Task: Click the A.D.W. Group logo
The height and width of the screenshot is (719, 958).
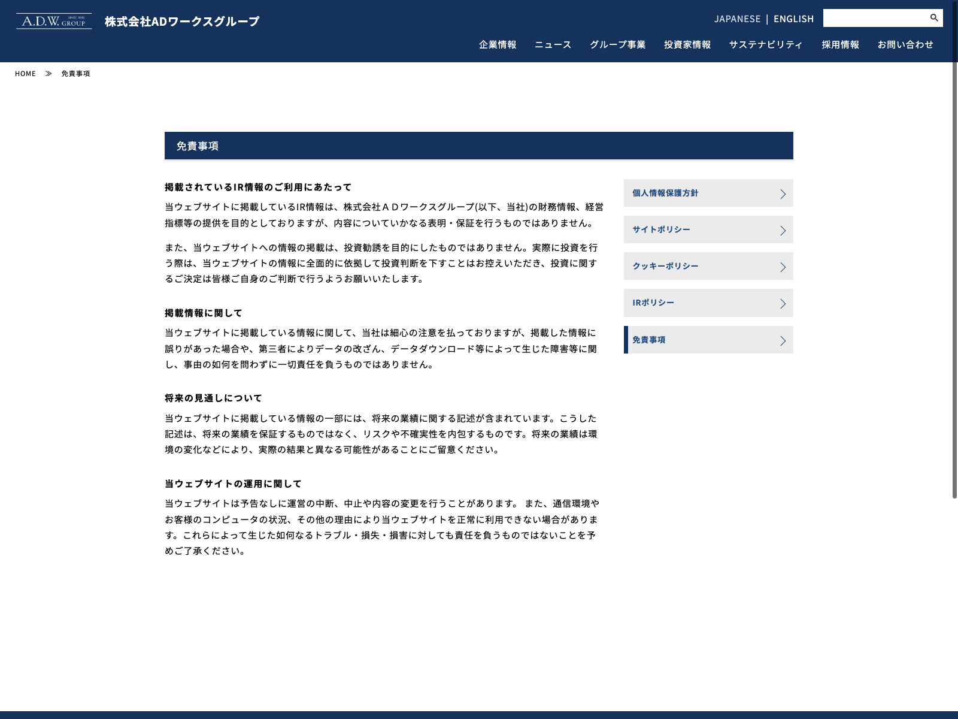Action: [x=54, y=21]
